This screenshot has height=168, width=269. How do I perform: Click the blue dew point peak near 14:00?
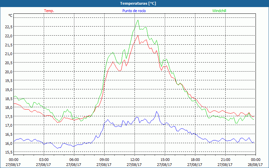(x=156, y=112)
